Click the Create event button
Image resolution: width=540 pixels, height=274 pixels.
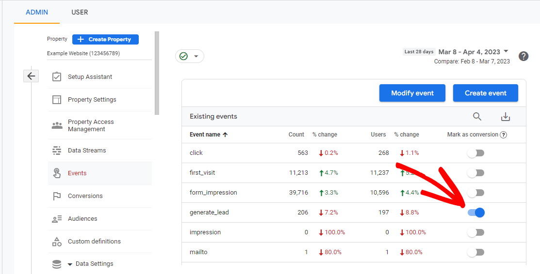pos(485,93)
